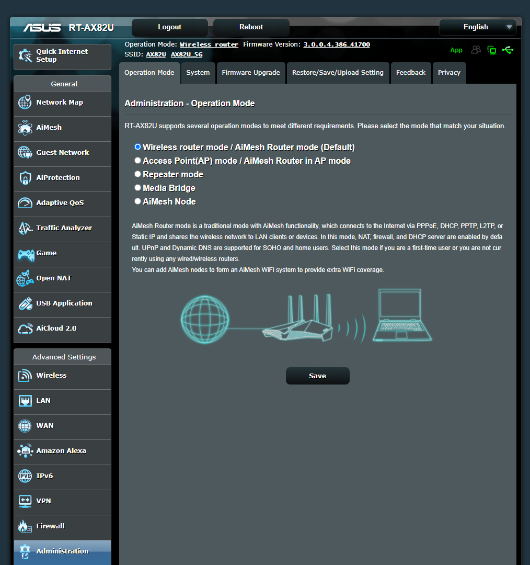Click the Traffic Analyzer waveform icon
Screen dimensions: 530x565
point(25,228)
